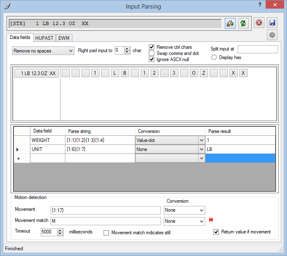Decrease Timeout value with down arrow

click(x=60, y=234)
